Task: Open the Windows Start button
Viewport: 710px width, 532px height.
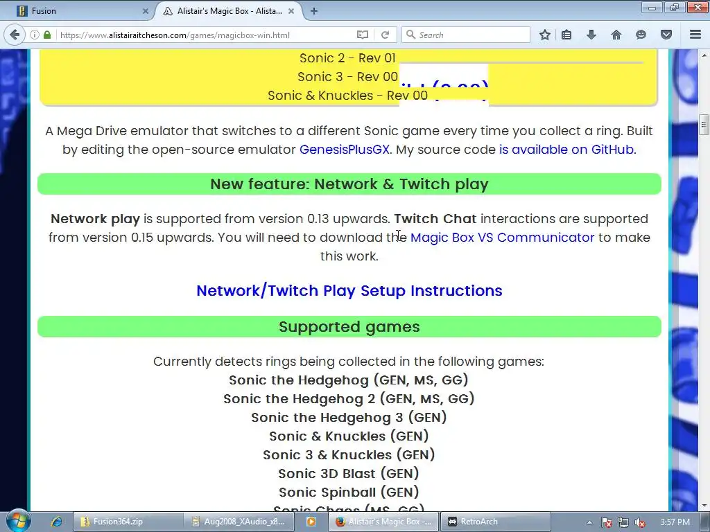Action: (17, 521)
